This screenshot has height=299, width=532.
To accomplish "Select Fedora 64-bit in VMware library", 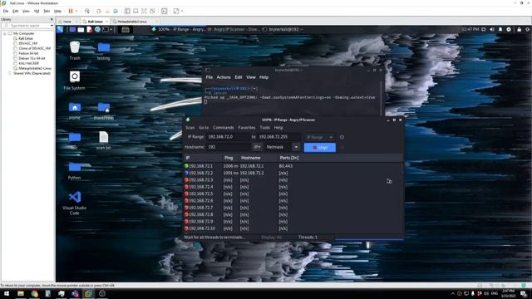I will click(28, 53).
